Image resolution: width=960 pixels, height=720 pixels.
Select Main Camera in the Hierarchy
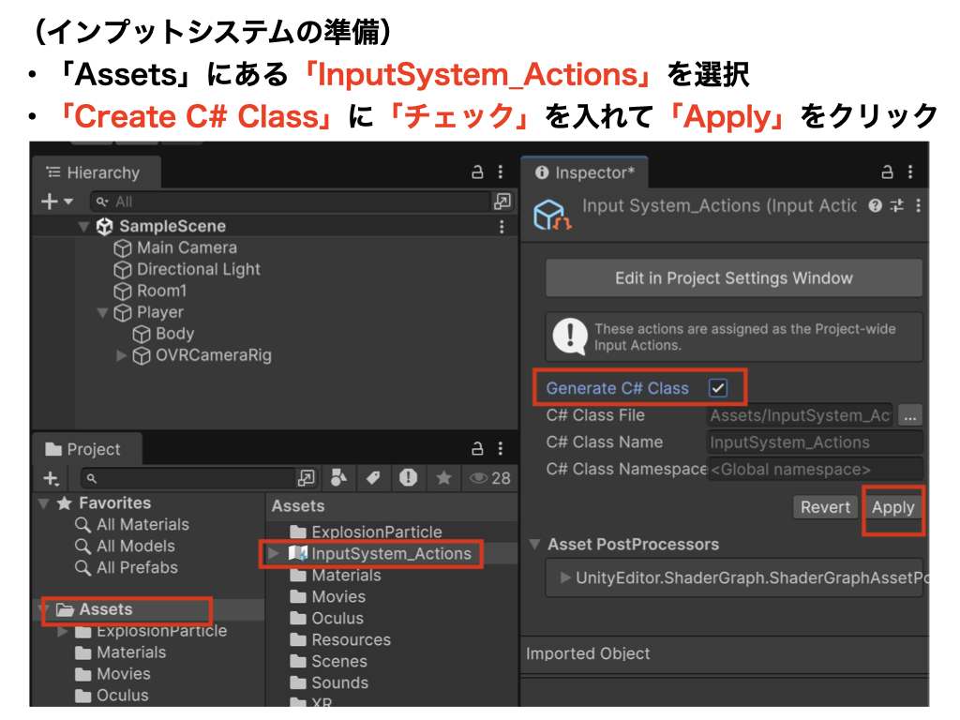click(187, 248)
